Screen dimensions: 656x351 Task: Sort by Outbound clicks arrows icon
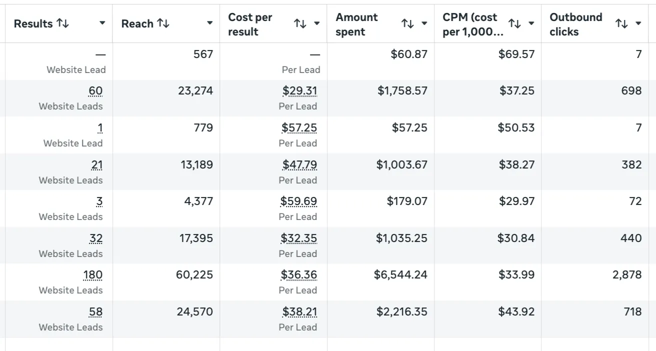pos(621,23)
